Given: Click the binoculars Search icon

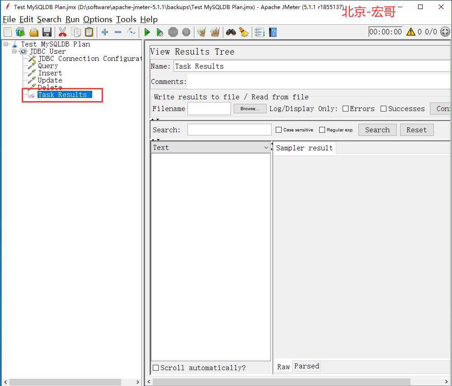Looking at the screenshot, I should [231, 32].
